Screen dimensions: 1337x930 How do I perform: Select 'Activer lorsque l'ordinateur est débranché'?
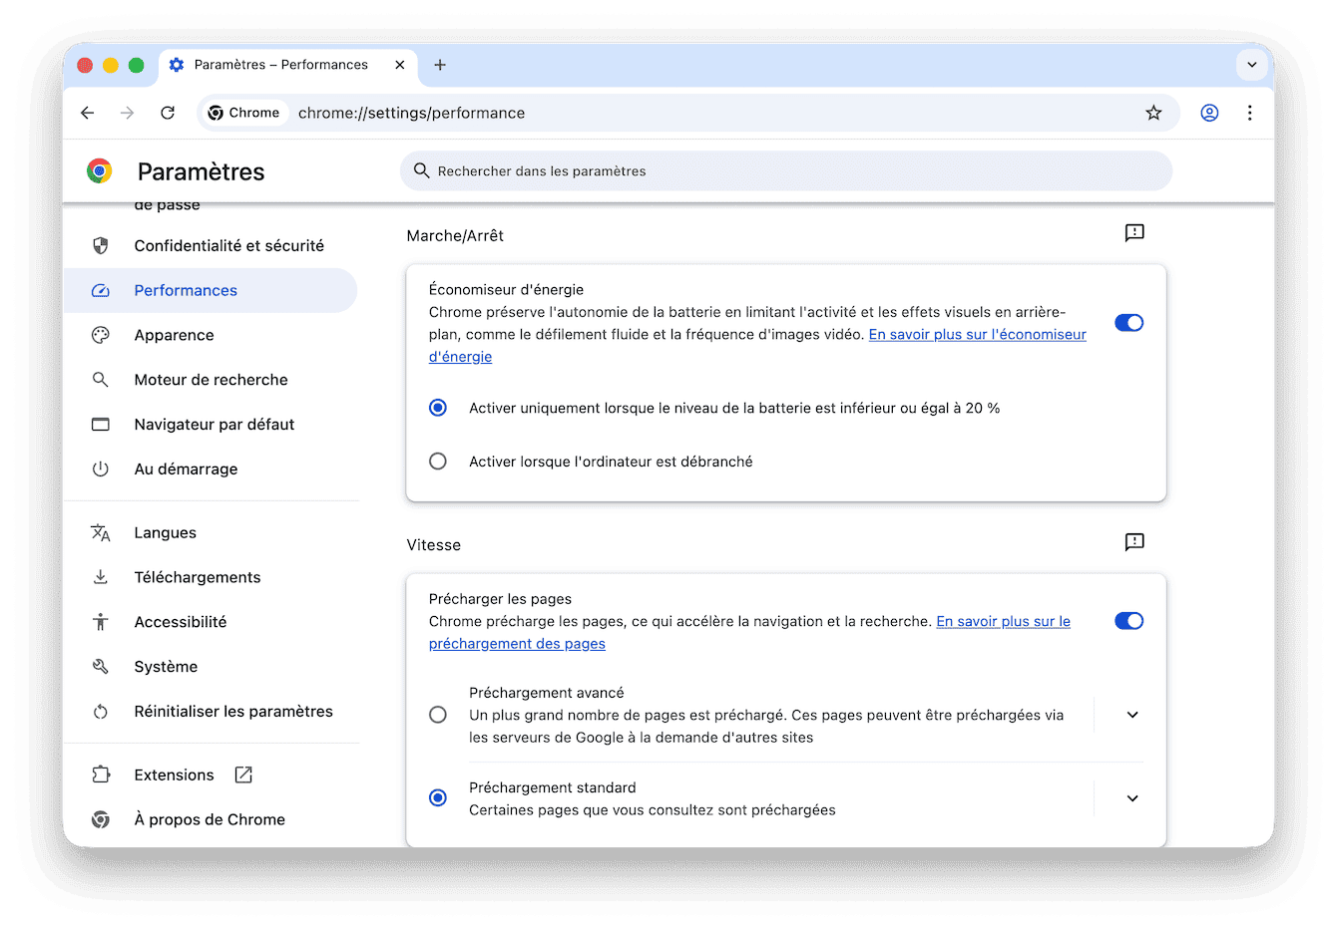tap(438, 461)
